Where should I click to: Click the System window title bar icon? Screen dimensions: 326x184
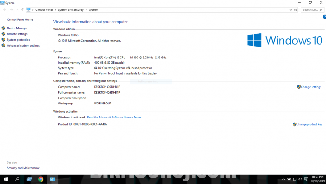2,3
